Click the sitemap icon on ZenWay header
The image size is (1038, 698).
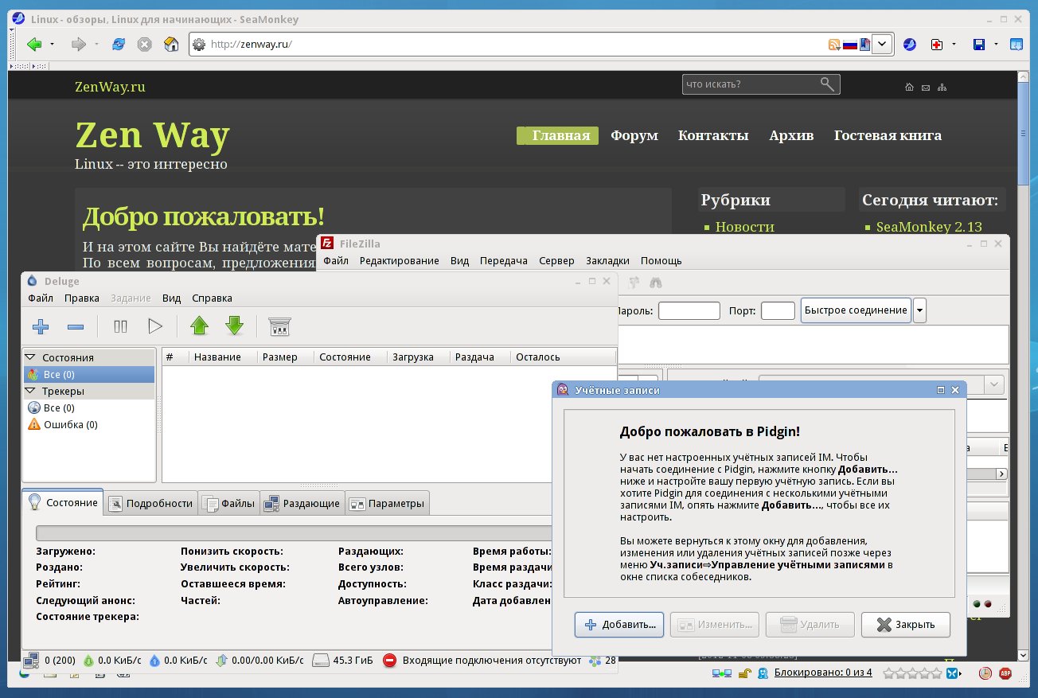tap(942, 87)
